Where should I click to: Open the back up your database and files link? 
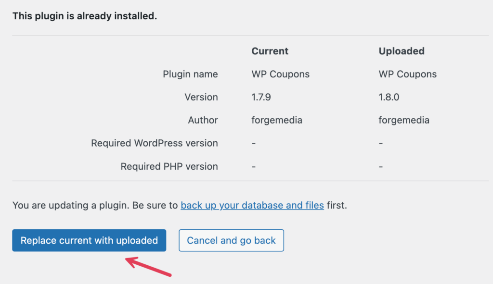pos(252,205)
